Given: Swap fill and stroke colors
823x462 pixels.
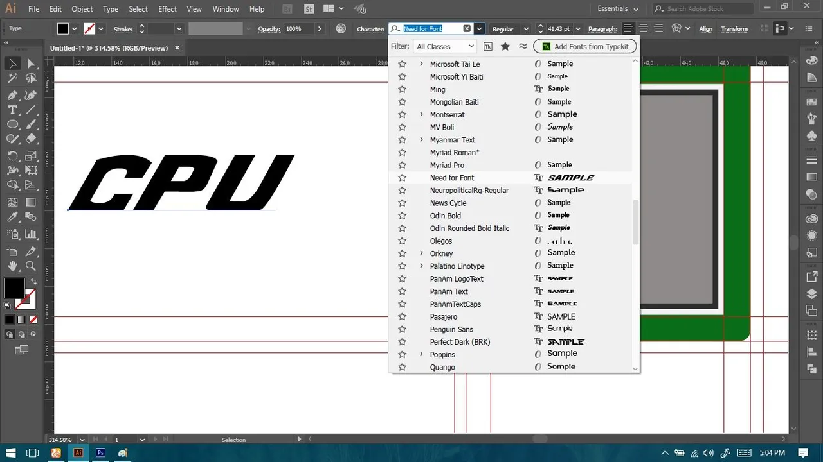Looking at the screenshot, I should [33, 282].
